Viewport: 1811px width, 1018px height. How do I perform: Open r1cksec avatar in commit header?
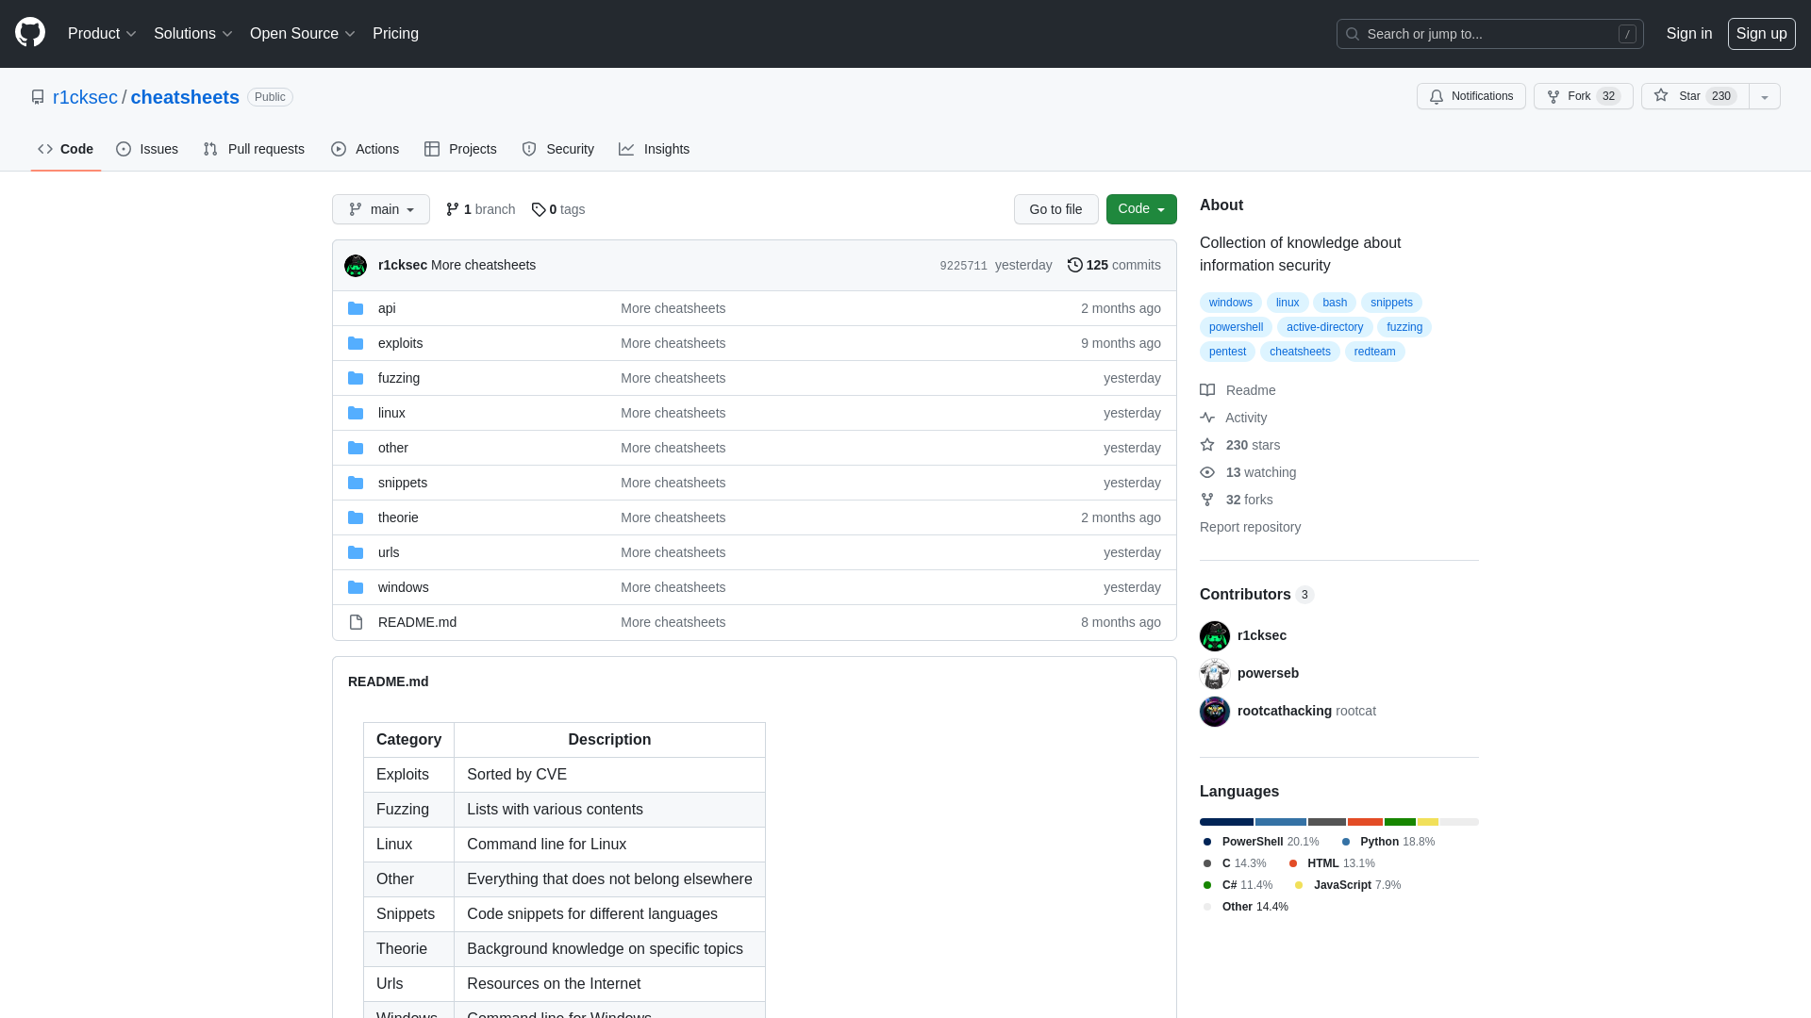click(356, 266)
